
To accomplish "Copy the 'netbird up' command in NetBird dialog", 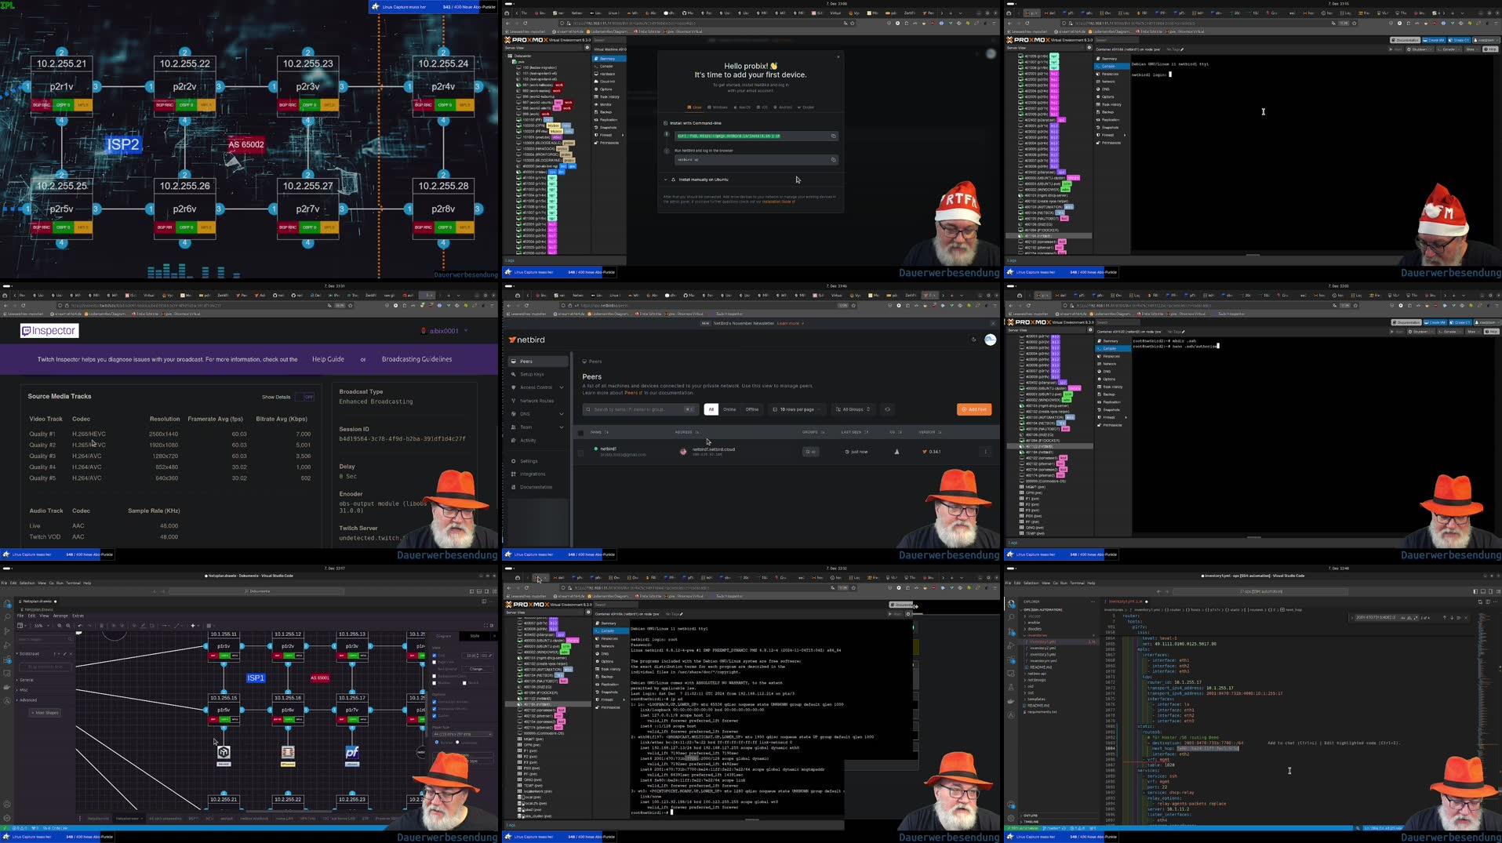I will click(833, 160).
